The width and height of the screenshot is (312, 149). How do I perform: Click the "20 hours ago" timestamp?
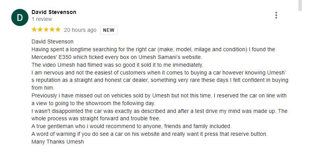(80, 30)
